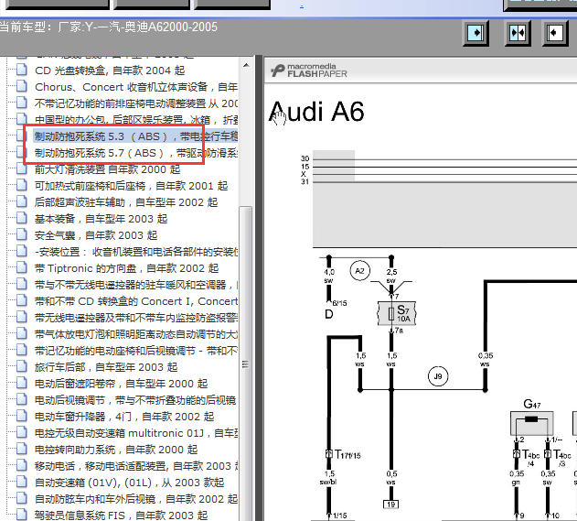This screenshot has width=577, height=521.
Task: Click document icon beside 制动防抱死系统 5.7 entry
Action: [22, 152]
